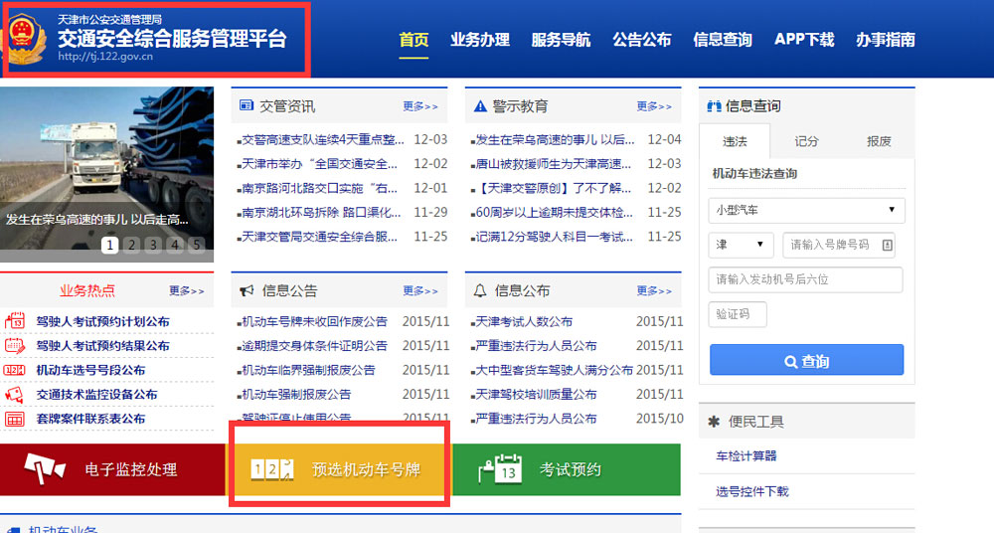Switch to the 报废 tab
The height and width of the screenshot is (533, 994).
coord(879,141)
